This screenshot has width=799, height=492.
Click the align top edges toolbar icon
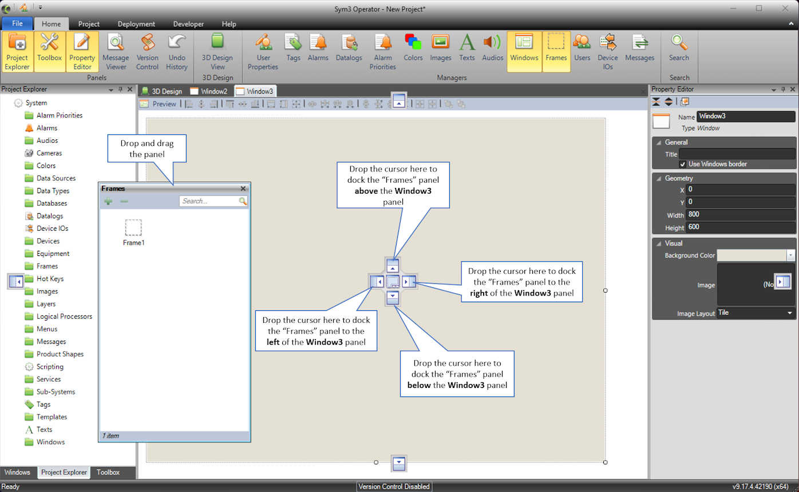click(230, 104)
